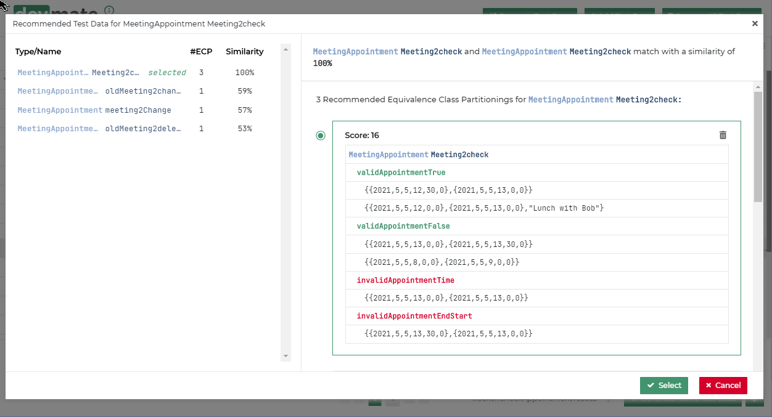
Task: Click the Type/Name column header
Action: [38, 52]
